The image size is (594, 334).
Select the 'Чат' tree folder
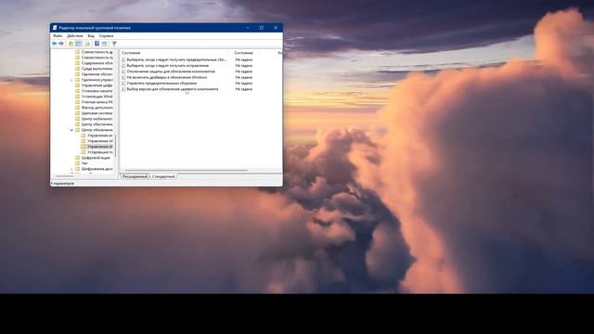click(x=84, y=163)
